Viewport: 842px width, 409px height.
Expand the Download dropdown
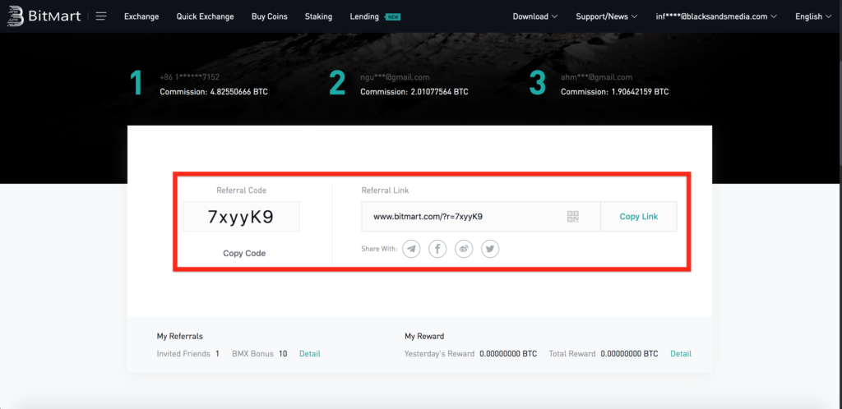(x=535, y=16)
